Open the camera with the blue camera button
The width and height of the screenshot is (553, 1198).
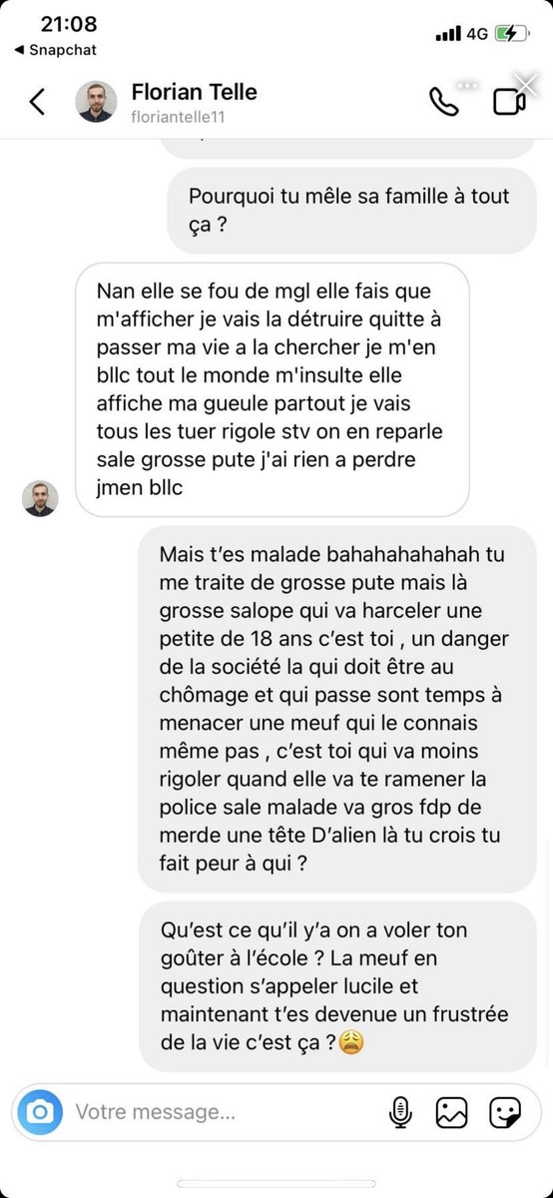pos(41,1111)
